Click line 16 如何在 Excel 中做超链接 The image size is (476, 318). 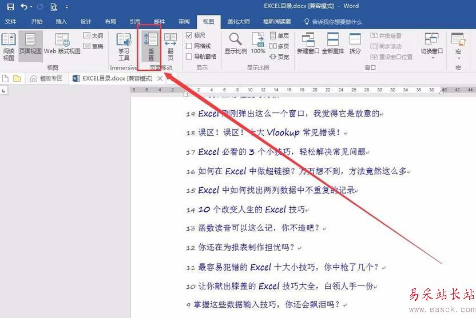(x=298, y=171)
